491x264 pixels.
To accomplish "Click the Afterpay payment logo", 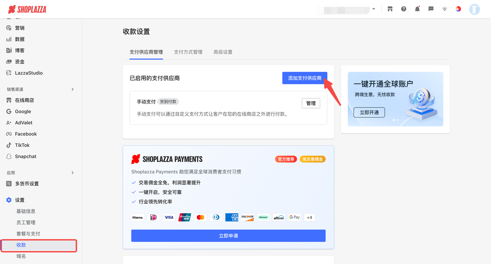I will 263,217.
